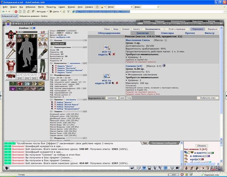Screen dimensions: 227x177
Task: Click the network computers icon in the status bar
Action: coord(191,174)
